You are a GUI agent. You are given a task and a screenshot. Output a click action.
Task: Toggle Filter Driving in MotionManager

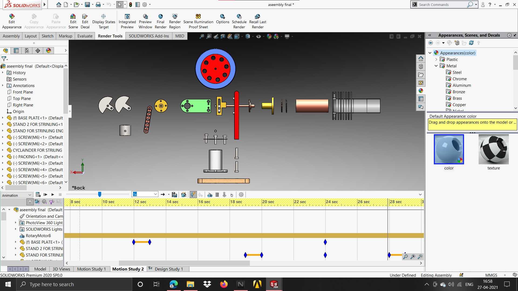pyautogui.click(x=45, y=202)
